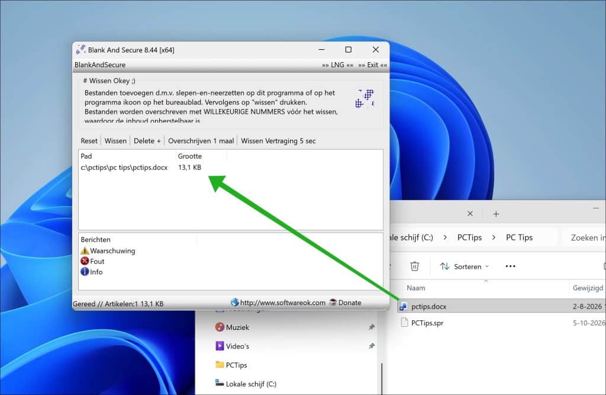Sort by the Naam column header
The height and width of the screenshot is (395, 606).
point(416,288)
